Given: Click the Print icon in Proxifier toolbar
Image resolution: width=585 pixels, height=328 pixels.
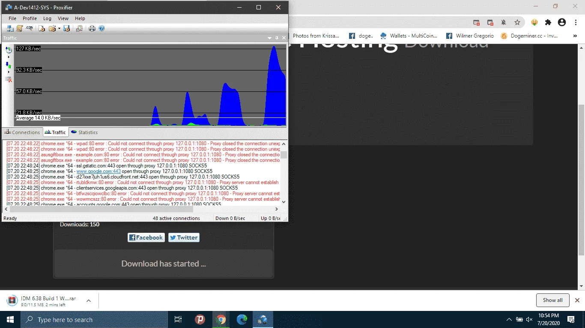Looking at the screenshot, I should (92, 29).
